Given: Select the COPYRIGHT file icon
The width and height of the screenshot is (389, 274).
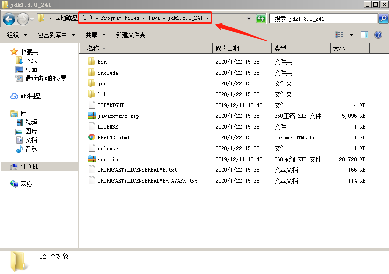Looking at the screenshot, I should (x=92, y=105).
